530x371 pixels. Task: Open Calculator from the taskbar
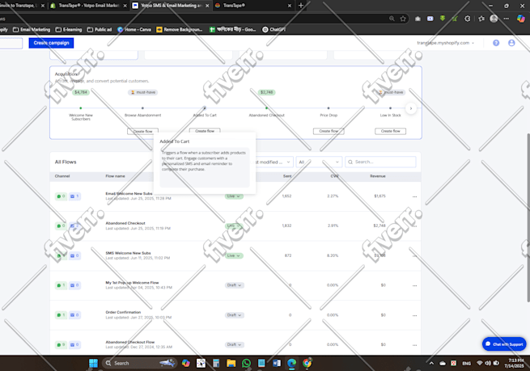coord(216,363)
